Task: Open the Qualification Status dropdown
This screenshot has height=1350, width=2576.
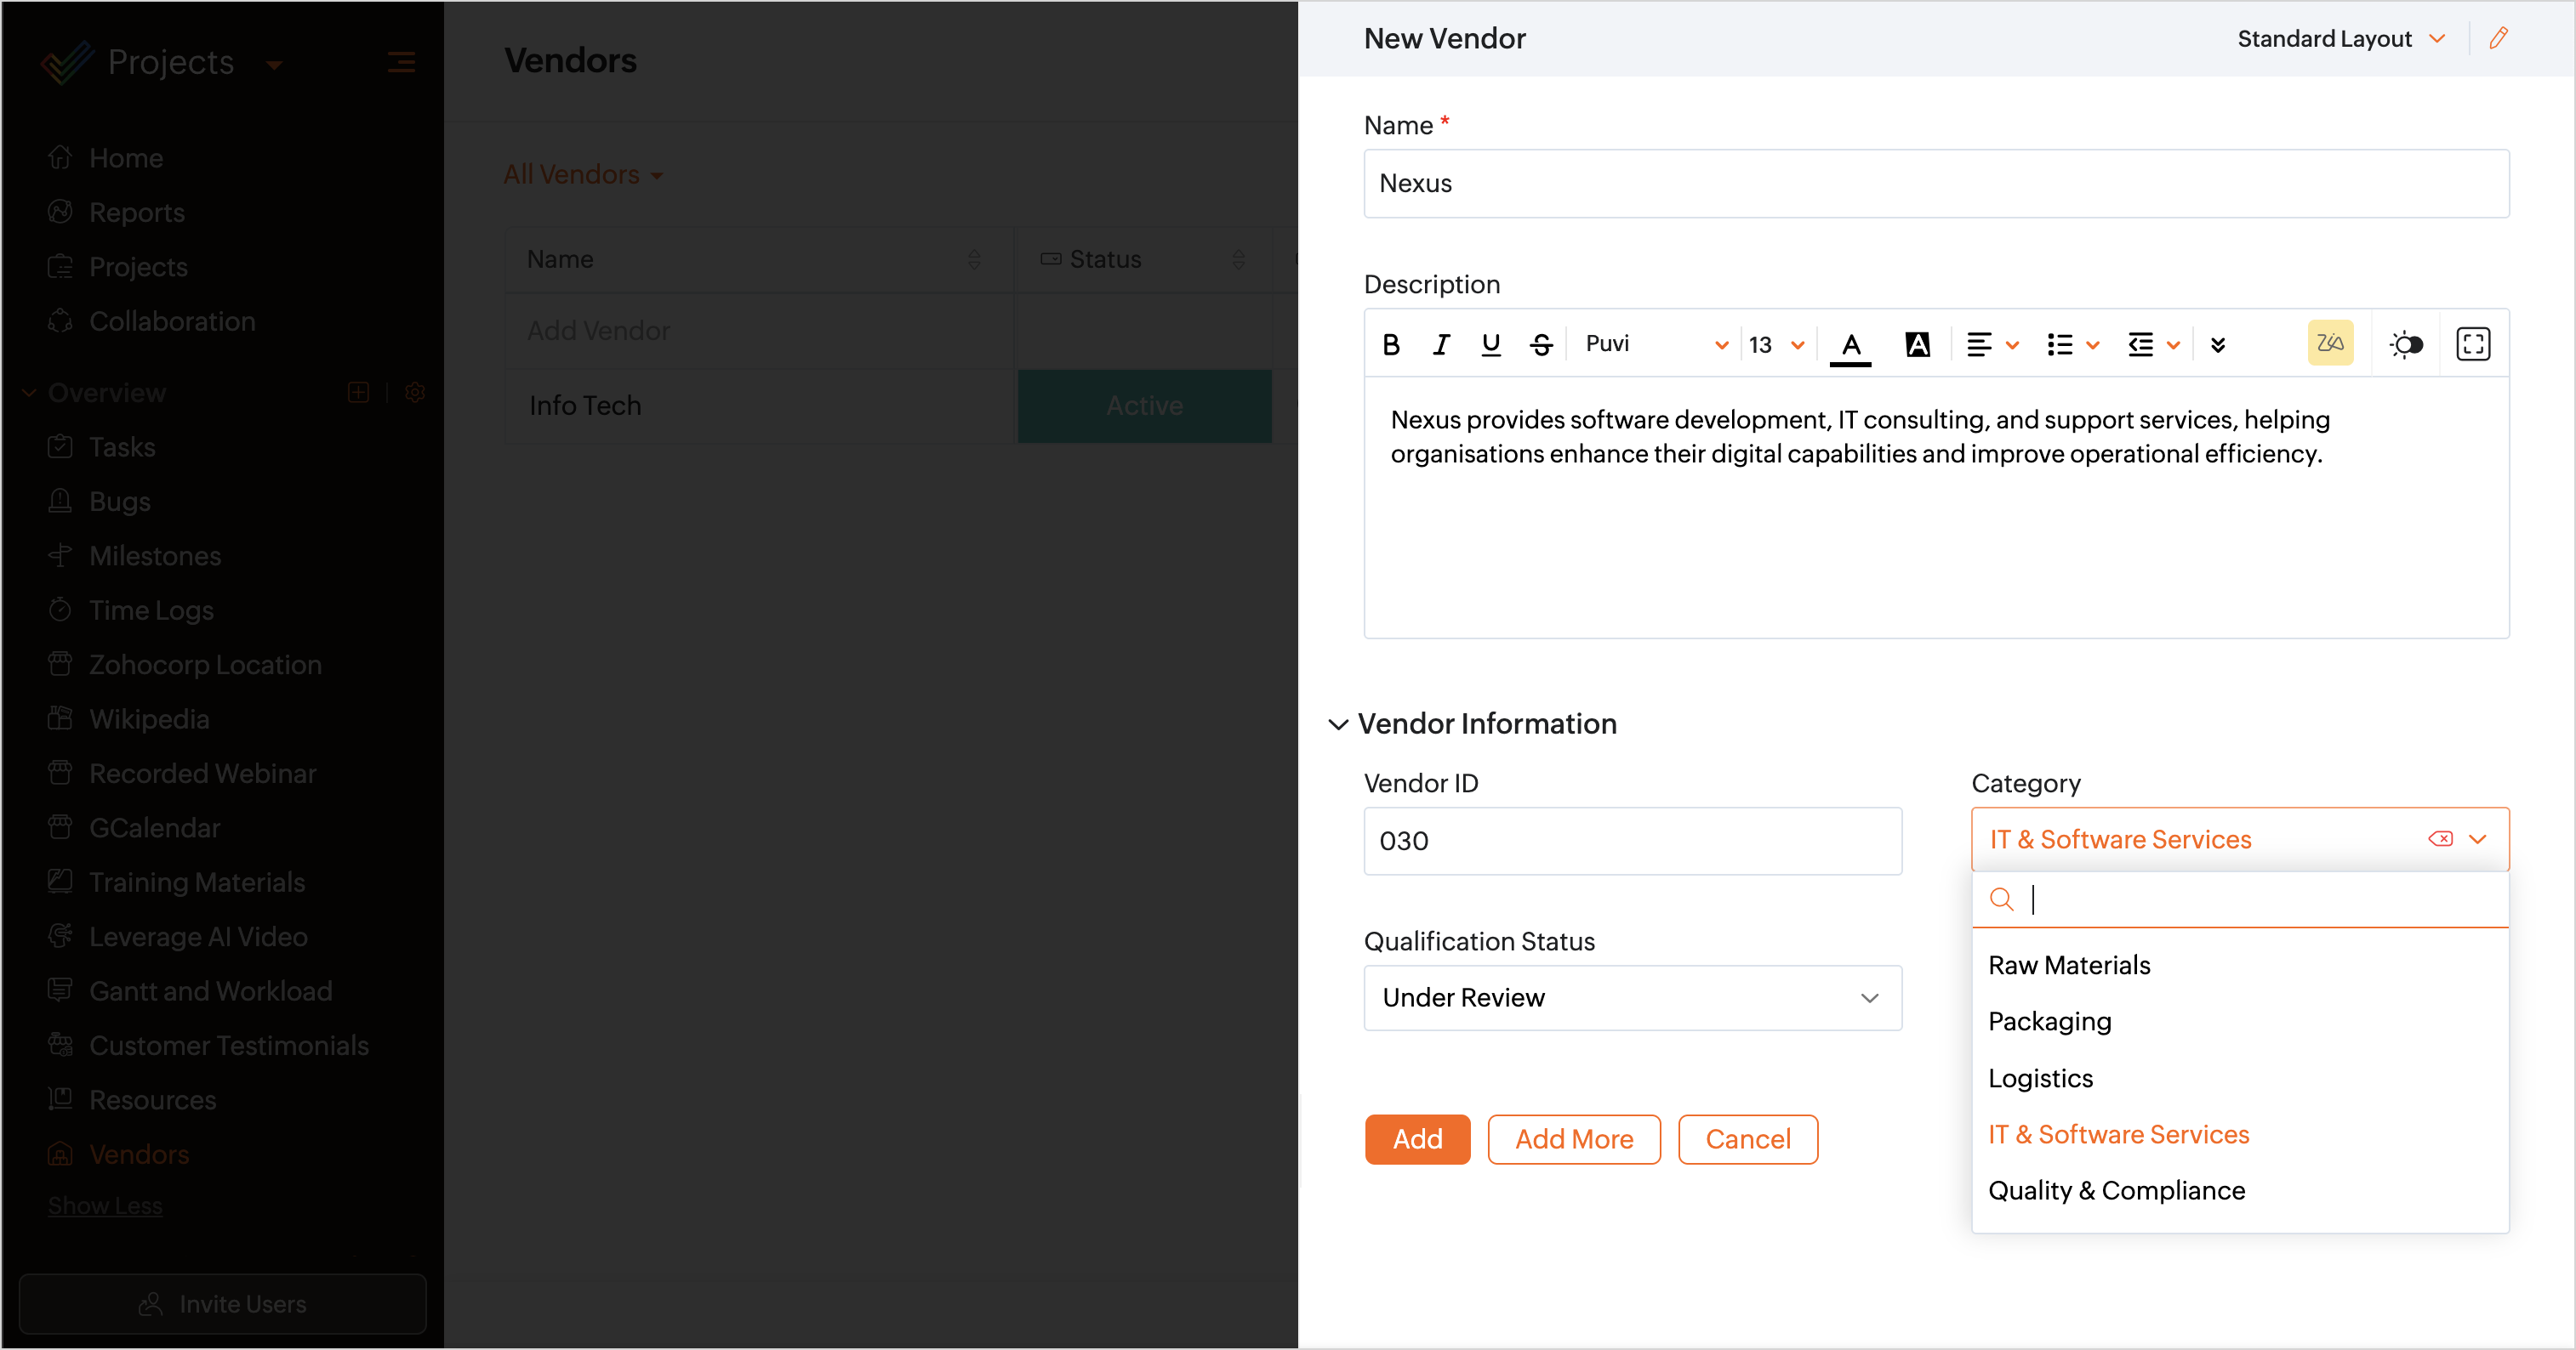Action: click(1632, 997)
